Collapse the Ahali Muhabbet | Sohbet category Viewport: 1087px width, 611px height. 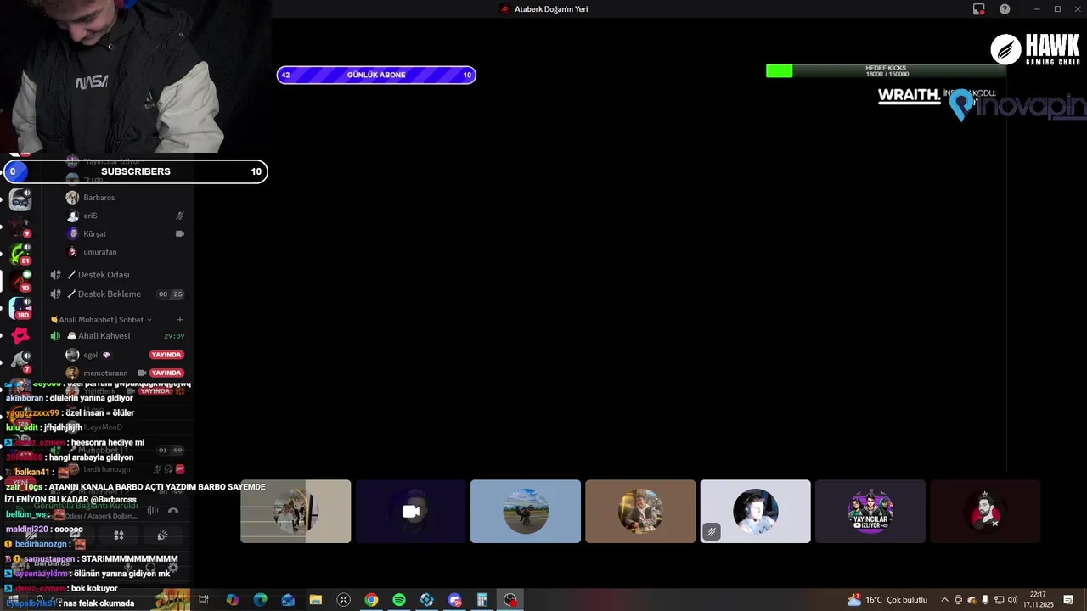click(102, 320)
